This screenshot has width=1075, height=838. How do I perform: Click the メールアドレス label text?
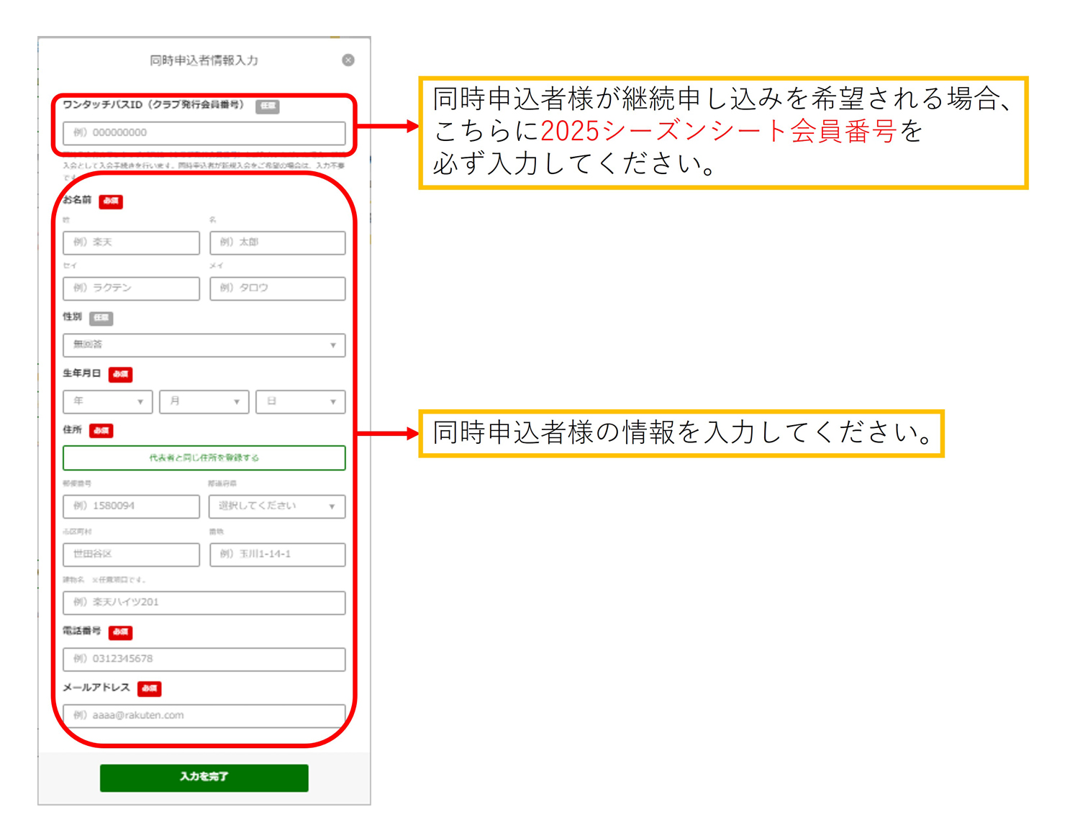[96, 688]
